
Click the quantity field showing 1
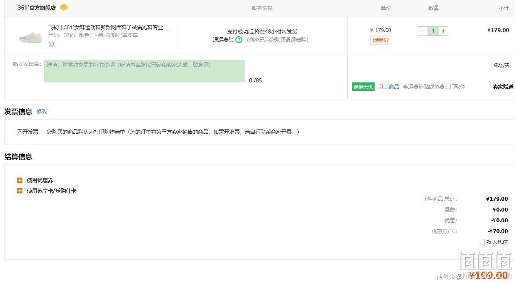coord(433,31)
